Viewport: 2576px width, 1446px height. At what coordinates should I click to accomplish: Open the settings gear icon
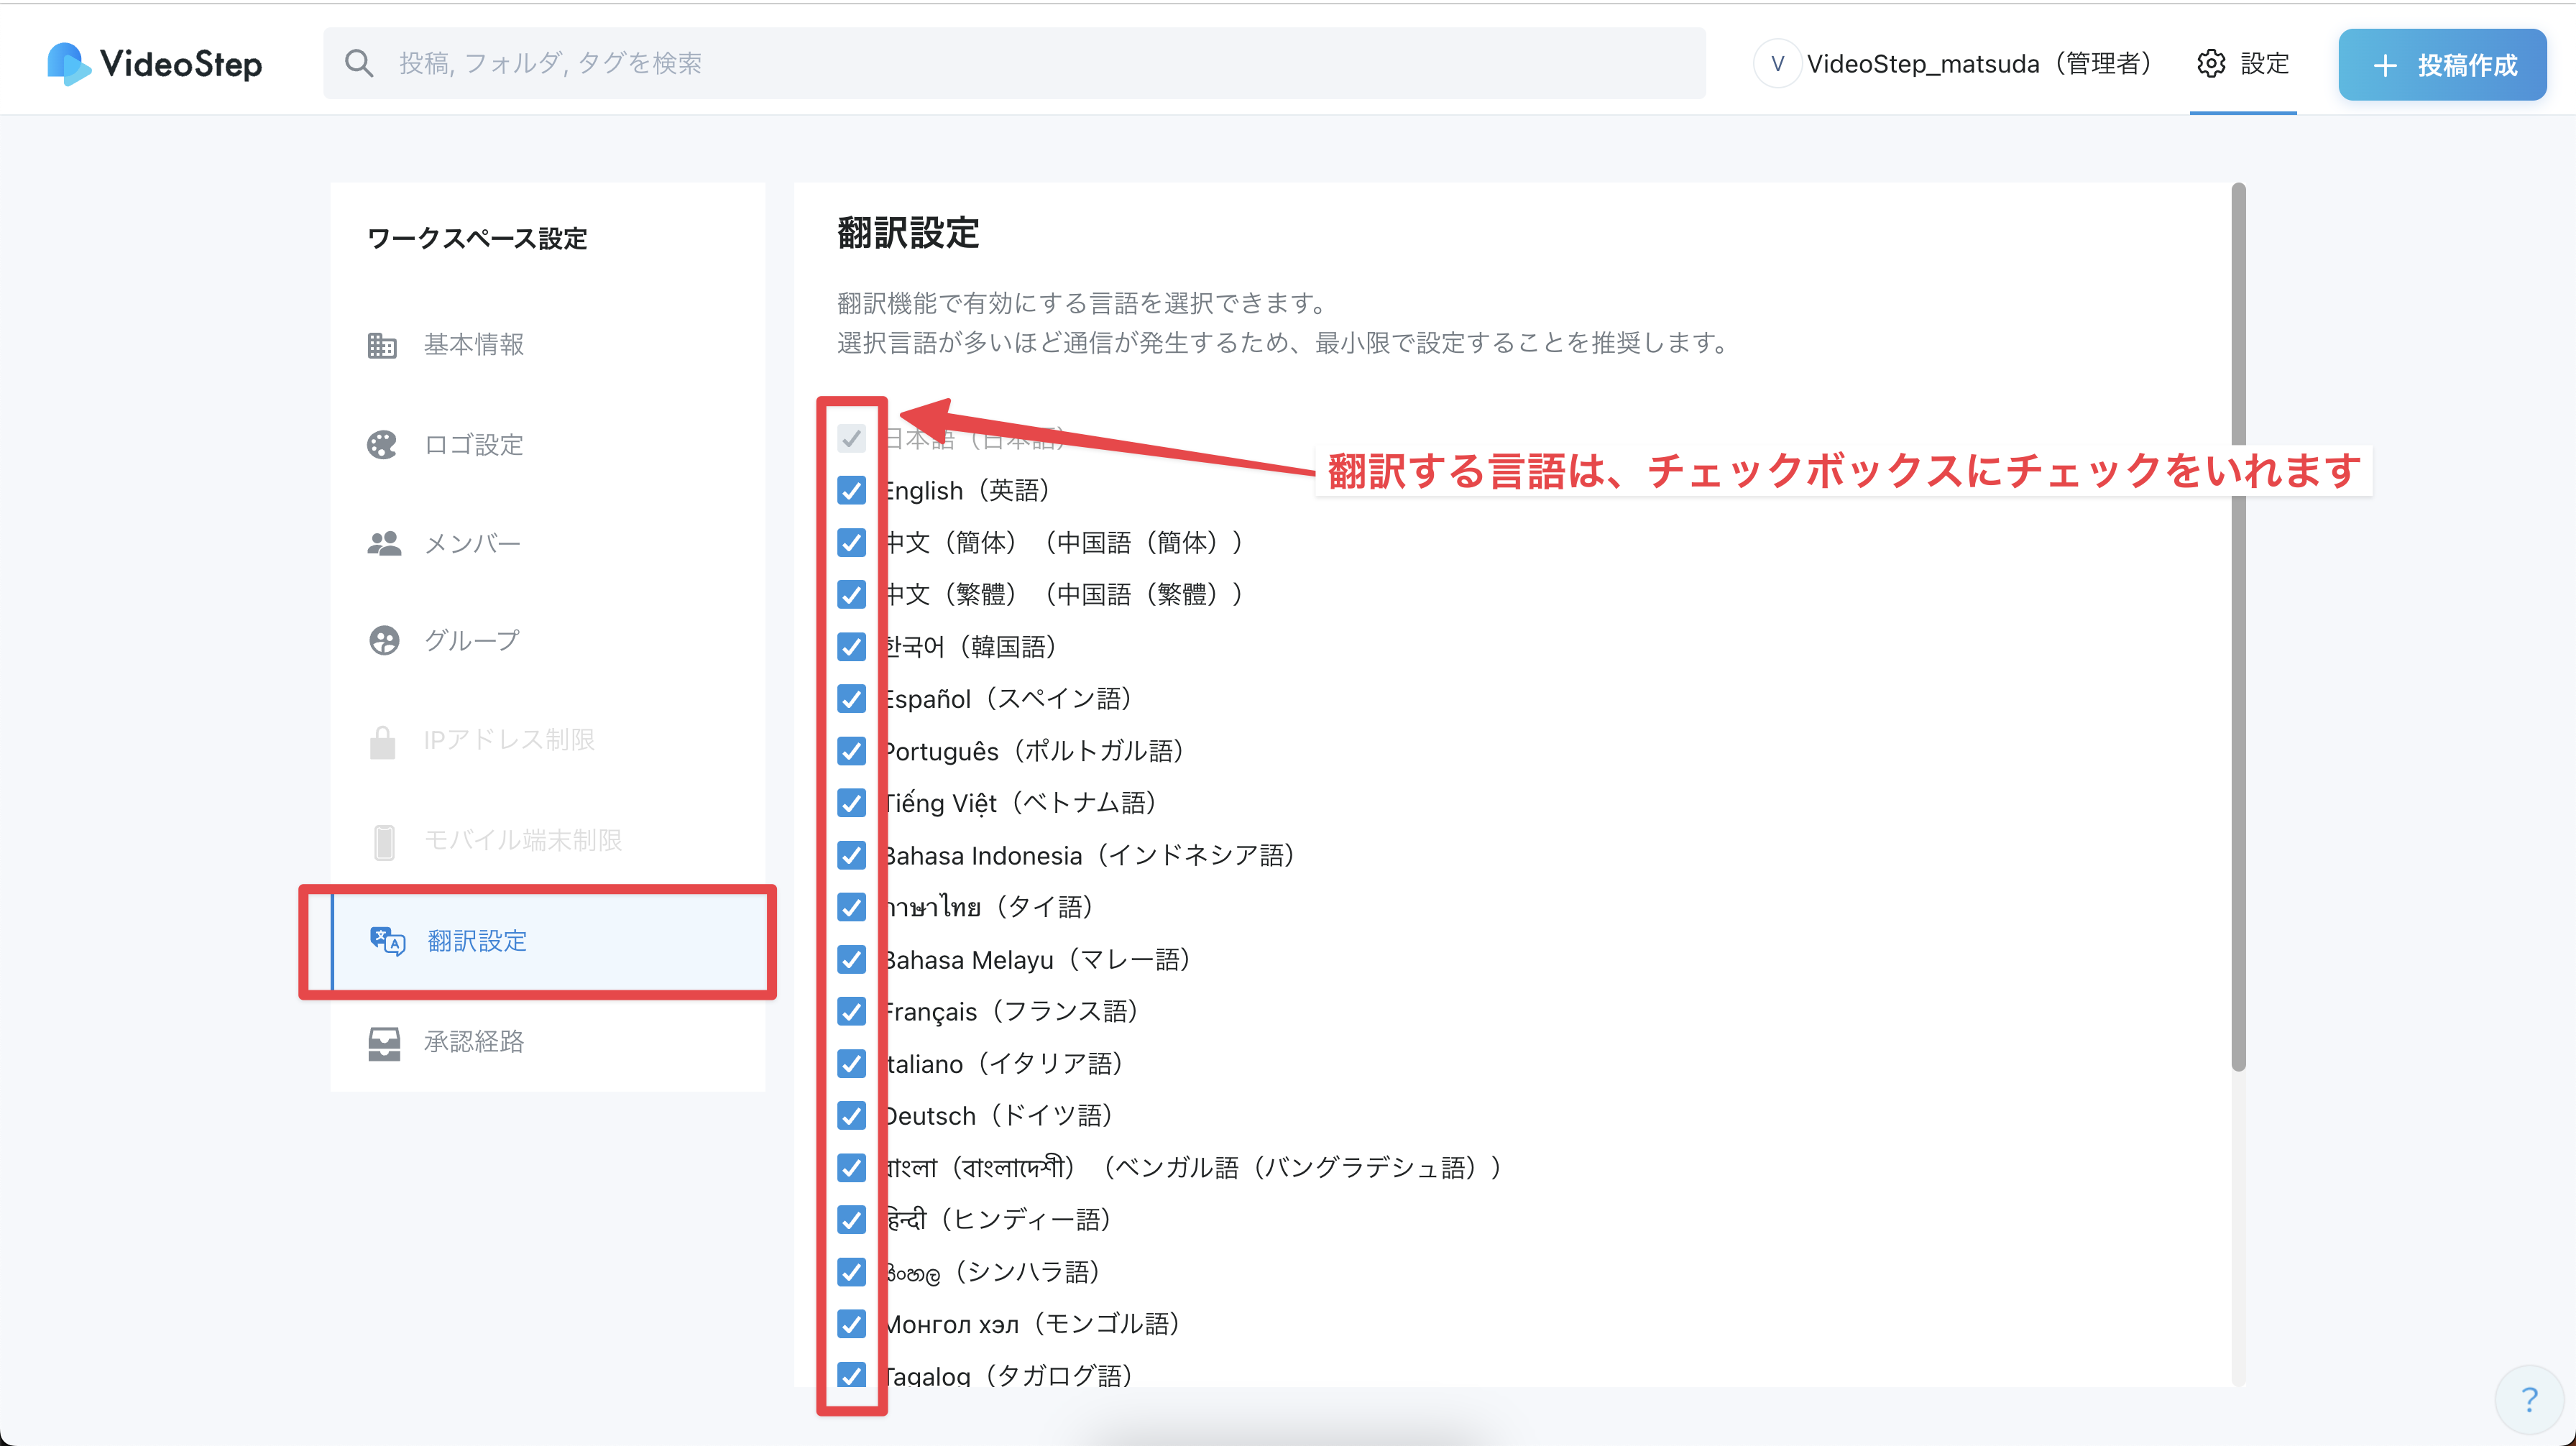(2211, 64)
